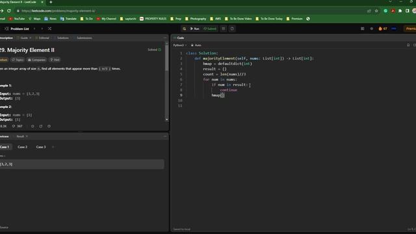416x234 pixels.
Task: Open the layout grid icon
Action: [x=363, y=29]
